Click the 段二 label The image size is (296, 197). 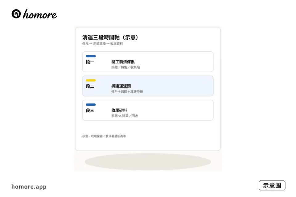(90, 86)
